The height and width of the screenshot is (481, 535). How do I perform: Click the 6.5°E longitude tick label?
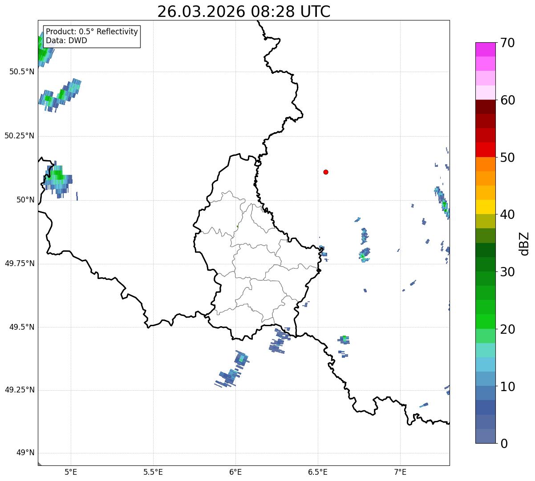tap(318, 471)
